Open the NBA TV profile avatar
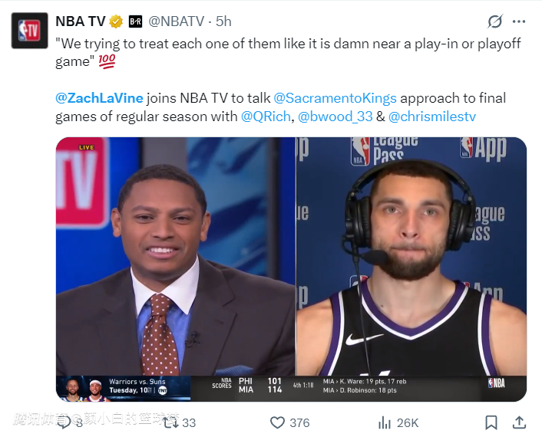Screen dimensions: 542x437 point(30,31)
